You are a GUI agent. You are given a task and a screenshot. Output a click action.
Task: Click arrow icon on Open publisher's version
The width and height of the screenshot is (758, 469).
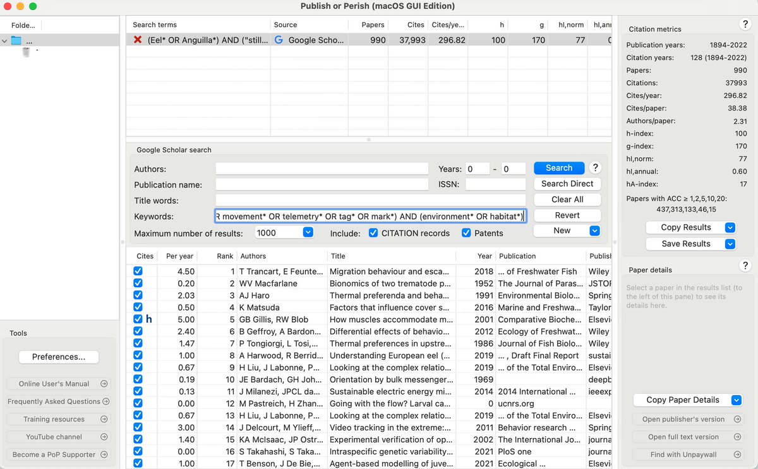pyautogui.click(x=737, y=419)
